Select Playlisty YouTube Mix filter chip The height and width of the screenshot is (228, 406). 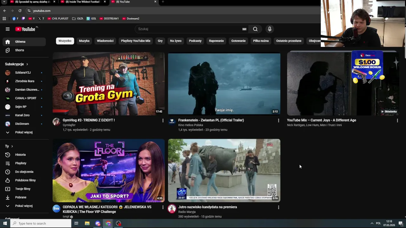pyautogui.click(x=135, y=41)
